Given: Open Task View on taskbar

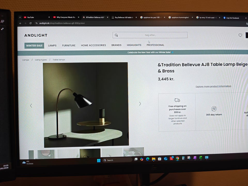Looking at the screenshot, I should tap(136, 159).
